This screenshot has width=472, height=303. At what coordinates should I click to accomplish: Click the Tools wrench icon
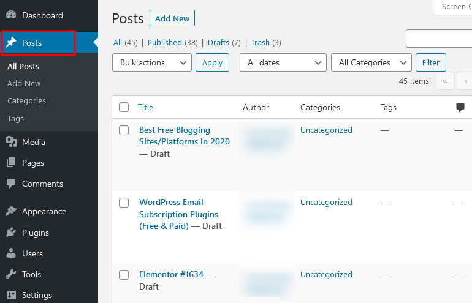click(x=11, y=274)
